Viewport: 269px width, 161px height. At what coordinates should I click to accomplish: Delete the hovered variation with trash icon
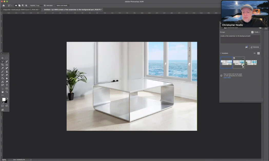point(243,67)
